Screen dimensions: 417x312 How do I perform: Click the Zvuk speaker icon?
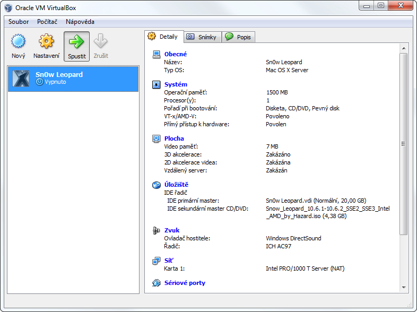pos(156,230)
